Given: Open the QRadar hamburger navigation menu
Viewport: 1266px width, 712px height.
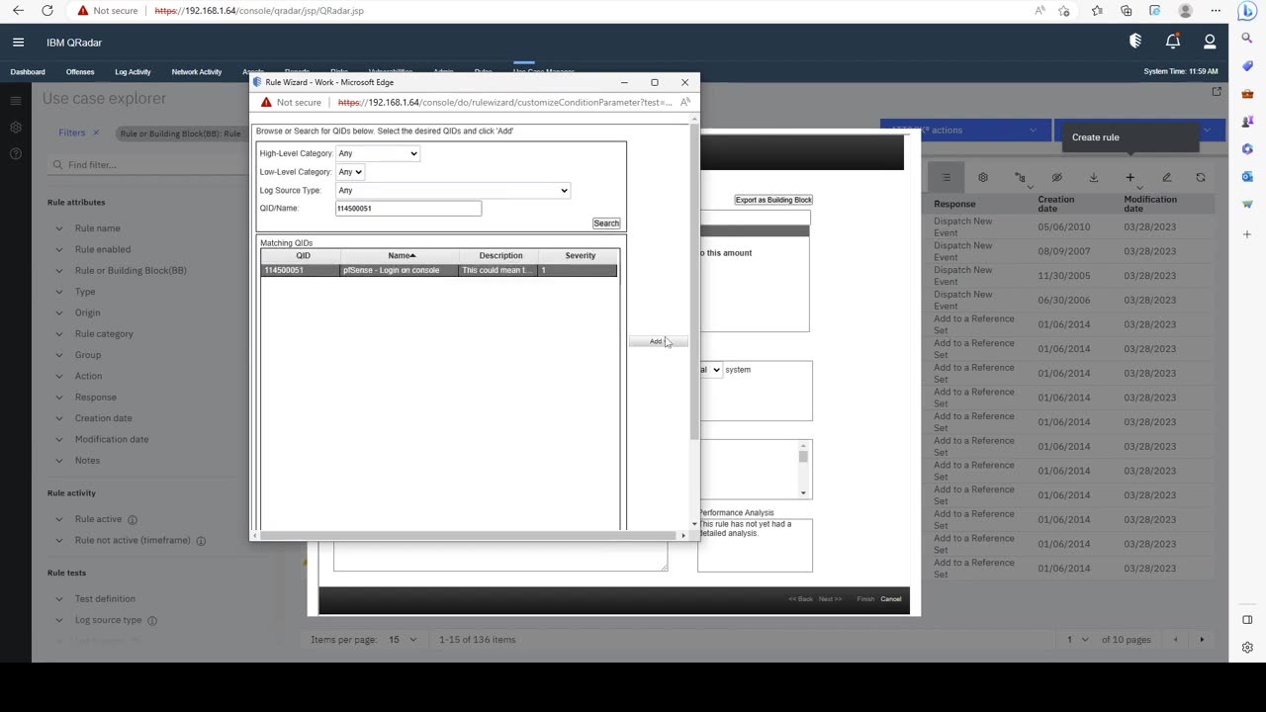Looking at the screenshot, I should click(x=18, y=43).
